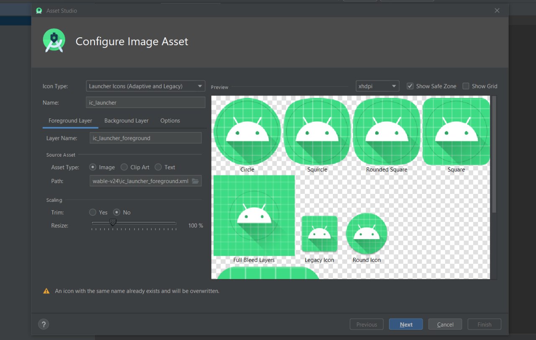
Task: Click the Source Asset section heading
Action: (x=61, y=155)
